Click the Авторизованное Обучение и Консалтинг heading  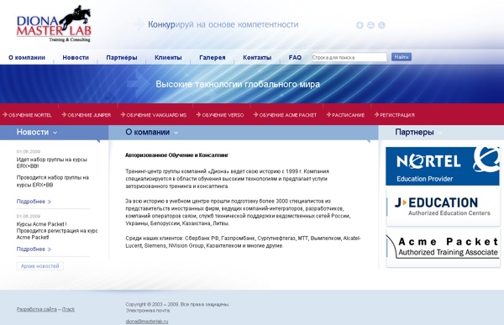point(176,155)
